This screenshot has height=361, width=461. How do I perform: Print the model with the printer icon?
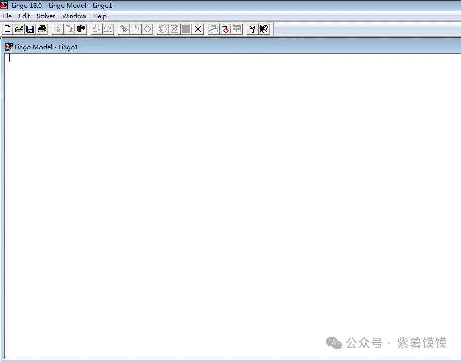42,29
